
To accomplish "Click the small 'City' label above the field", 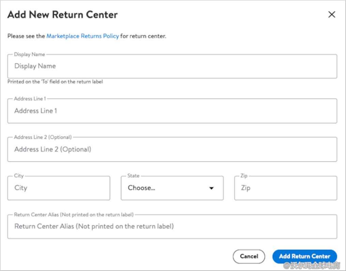I will point(19,176).
